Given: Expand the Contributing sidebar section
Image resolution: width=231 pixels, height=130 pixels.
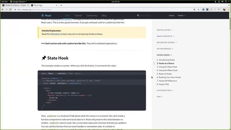Looking at the screenshot, I should pyautogui.click(x=165, y=90).
